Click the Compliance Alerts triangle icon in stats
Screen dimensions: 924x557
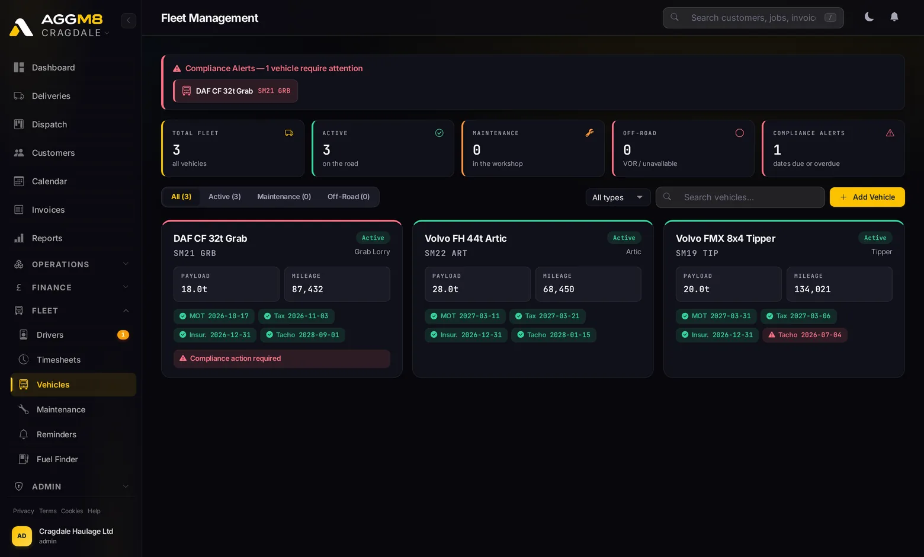point(890,133)
